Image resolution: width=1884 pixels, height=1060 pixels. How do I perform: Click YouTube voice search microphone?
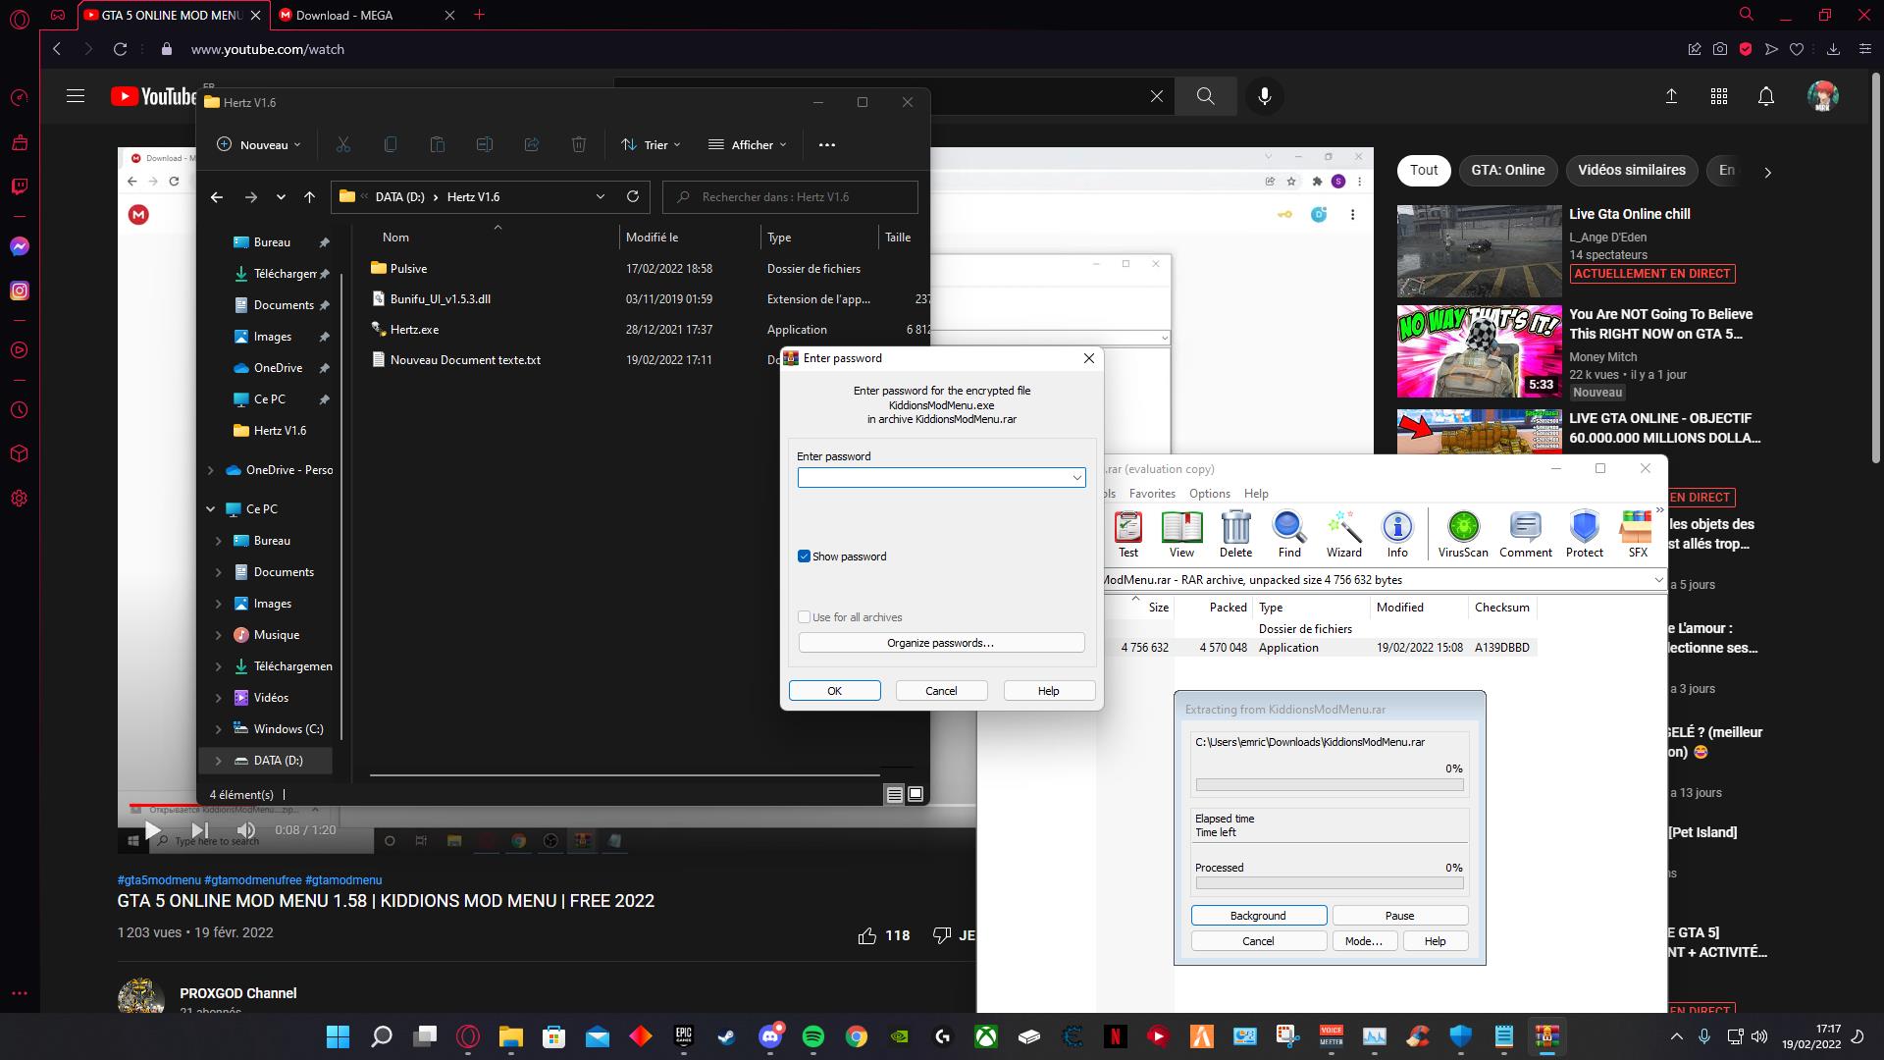click(1264, 96)
